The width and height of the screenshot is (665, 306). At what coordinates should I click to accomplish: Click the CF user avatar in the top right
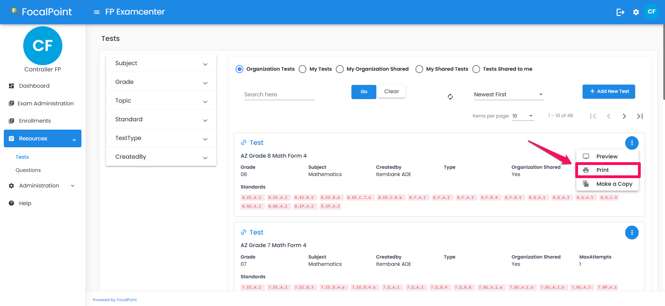pyautogui.click(x=651, y=12)
